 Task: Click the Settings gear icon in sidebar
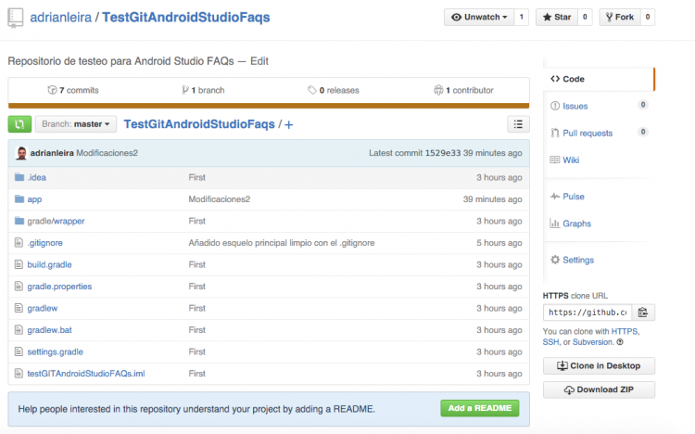click(x=555, y=260)
